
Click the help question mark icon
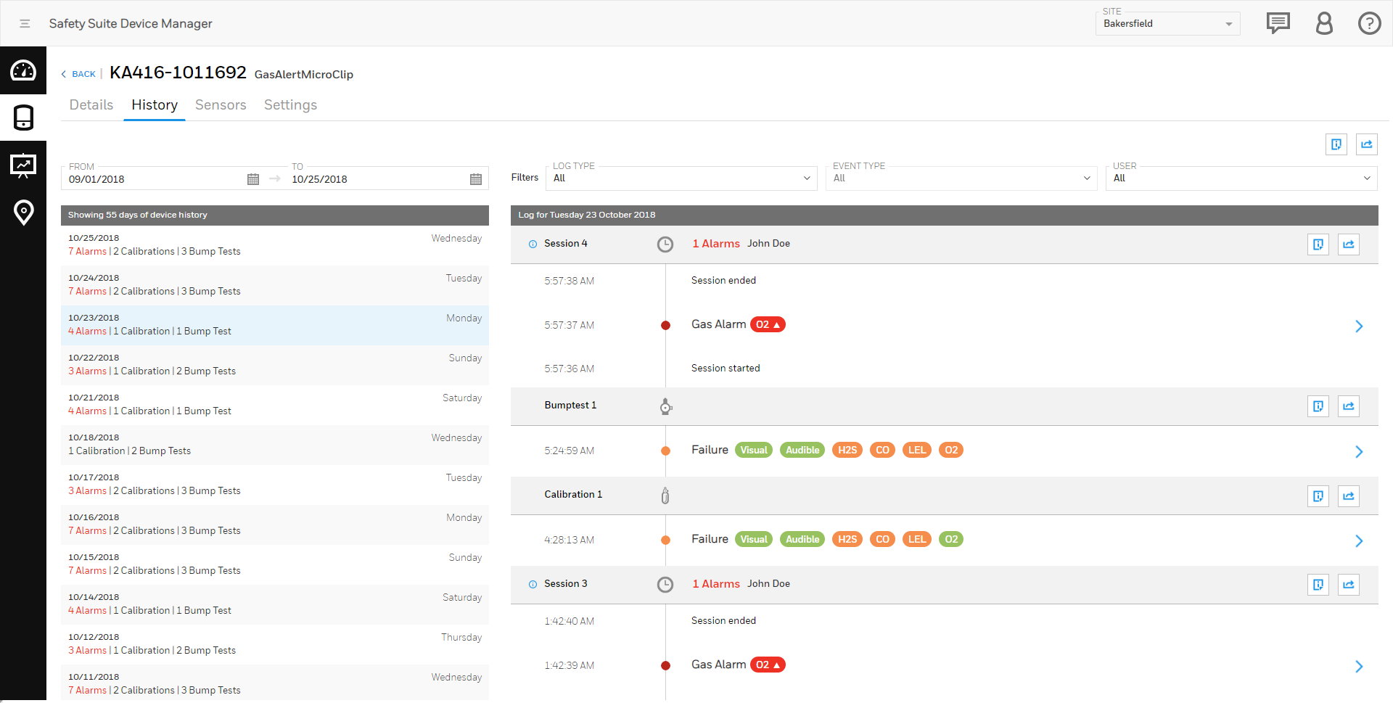(1369, 23)
